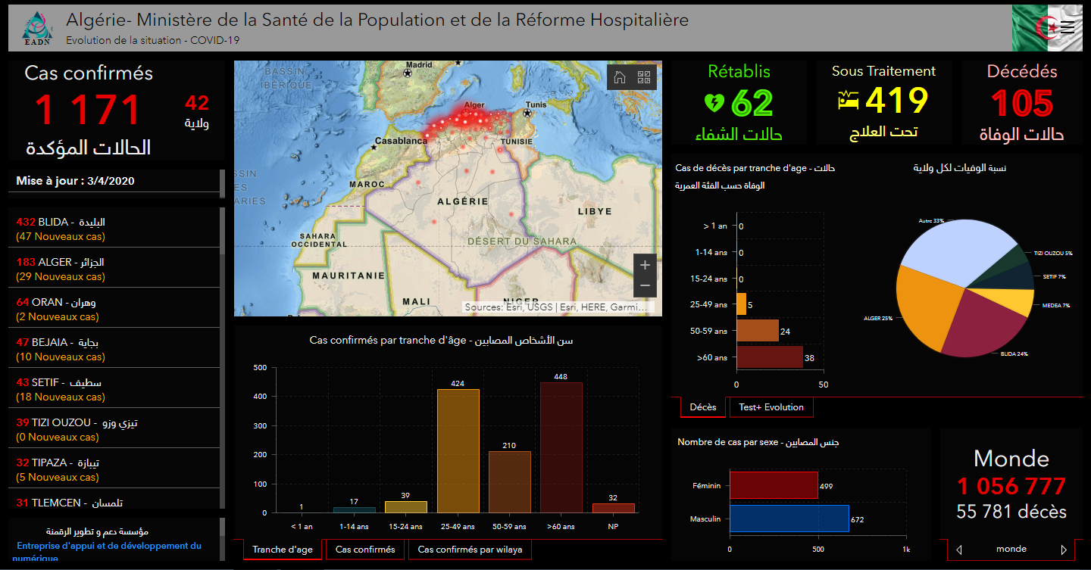The height and width of the screenshot is (570, 1091).
Task: Click the green heart Rétablis icon
Action: [714, 102]
